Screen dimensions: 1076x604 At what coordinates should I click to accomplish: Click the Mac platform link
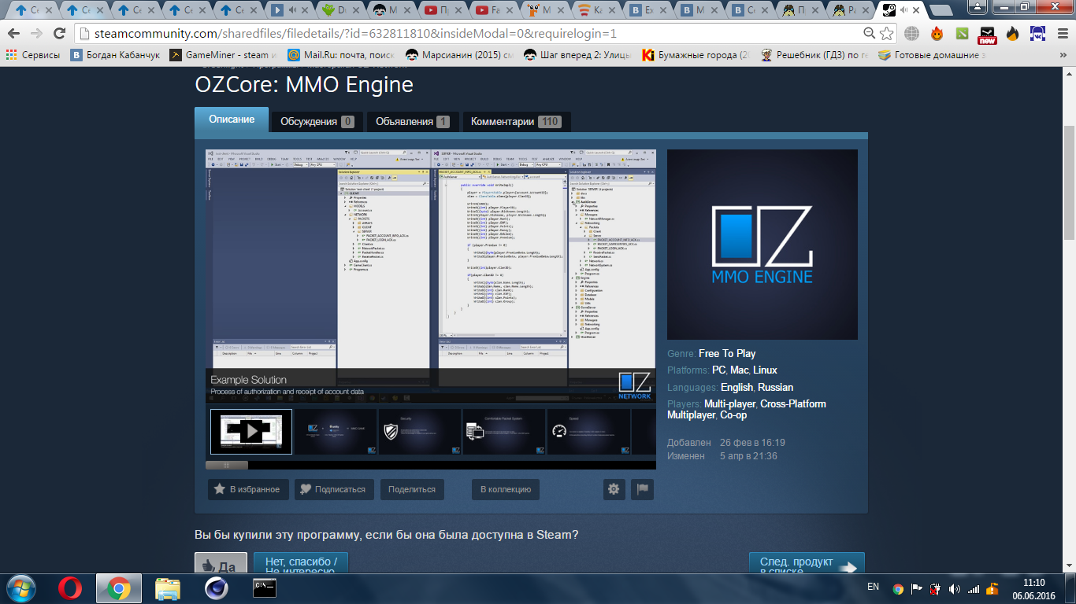click(740, 370)
